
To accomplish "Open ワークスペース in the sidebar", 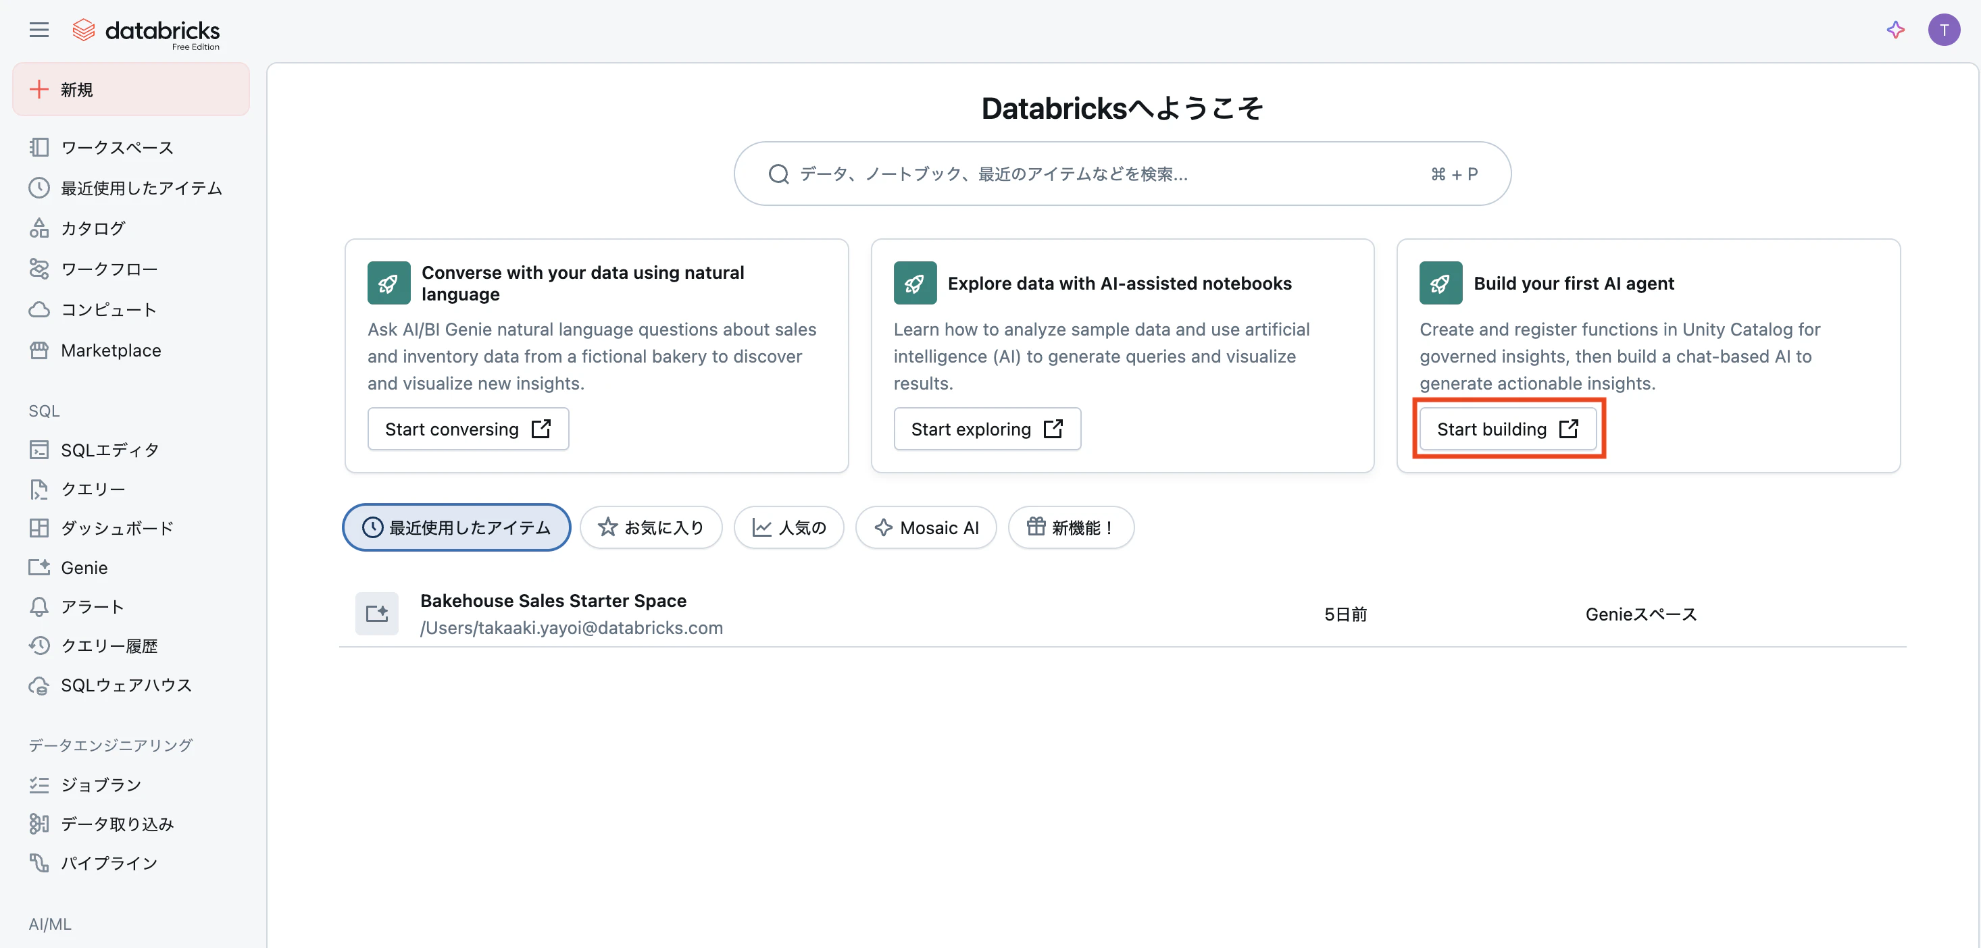I will coord(117,147).
